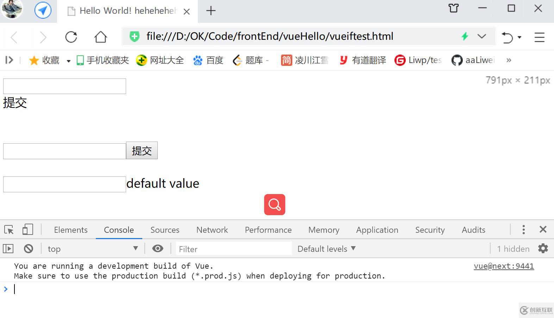
Task: Go back with the back arrow
Action: [14, 37]
